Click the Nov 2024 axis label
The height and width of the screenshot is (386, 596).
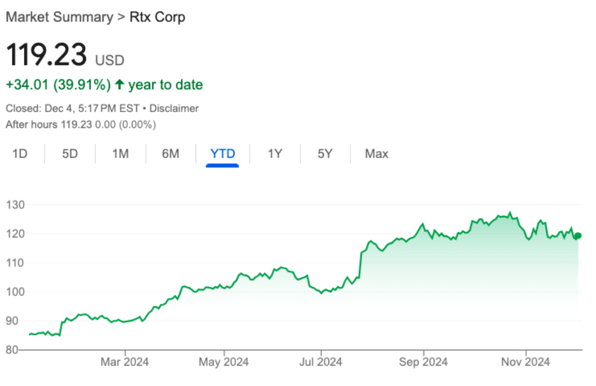(525, 362)
